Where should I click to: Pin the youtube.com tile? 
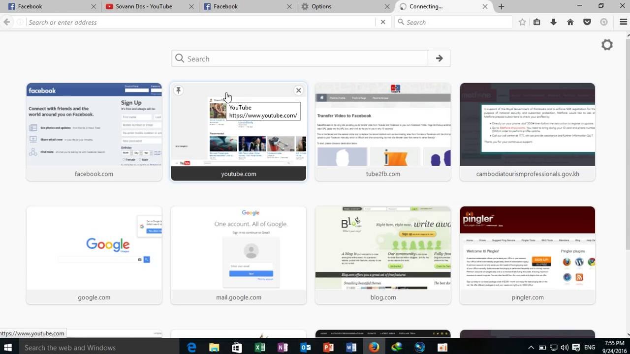click(179, 90)
